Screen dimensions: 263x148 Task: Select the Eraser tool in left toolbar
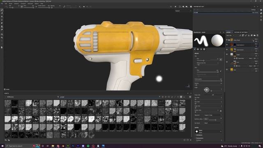[x=2, y=13]
